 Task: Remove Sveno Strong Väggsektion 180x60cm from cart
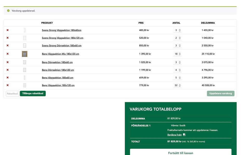coord(8,30)
